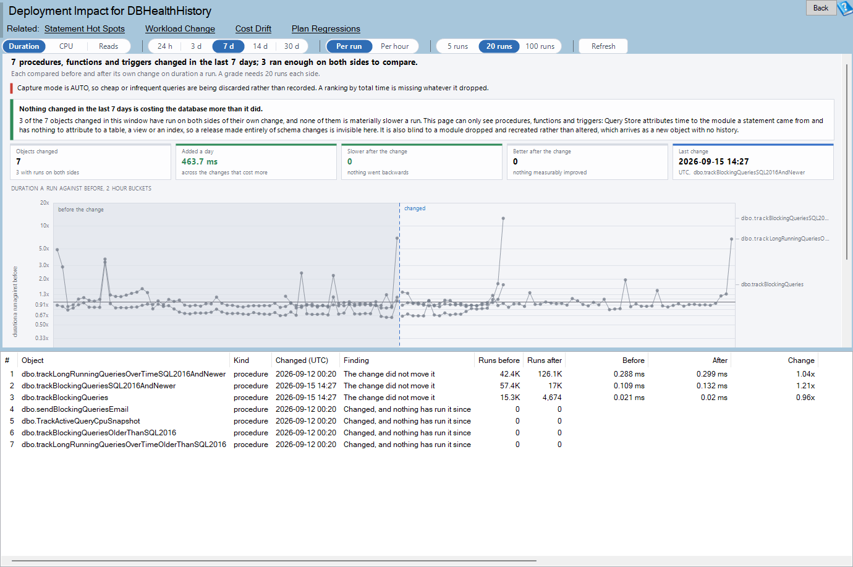The height and width of the screenshot is (567, 853).
Task: Sort by the Runs after column header
Action: pyautogui.click(x=545, y=360)
